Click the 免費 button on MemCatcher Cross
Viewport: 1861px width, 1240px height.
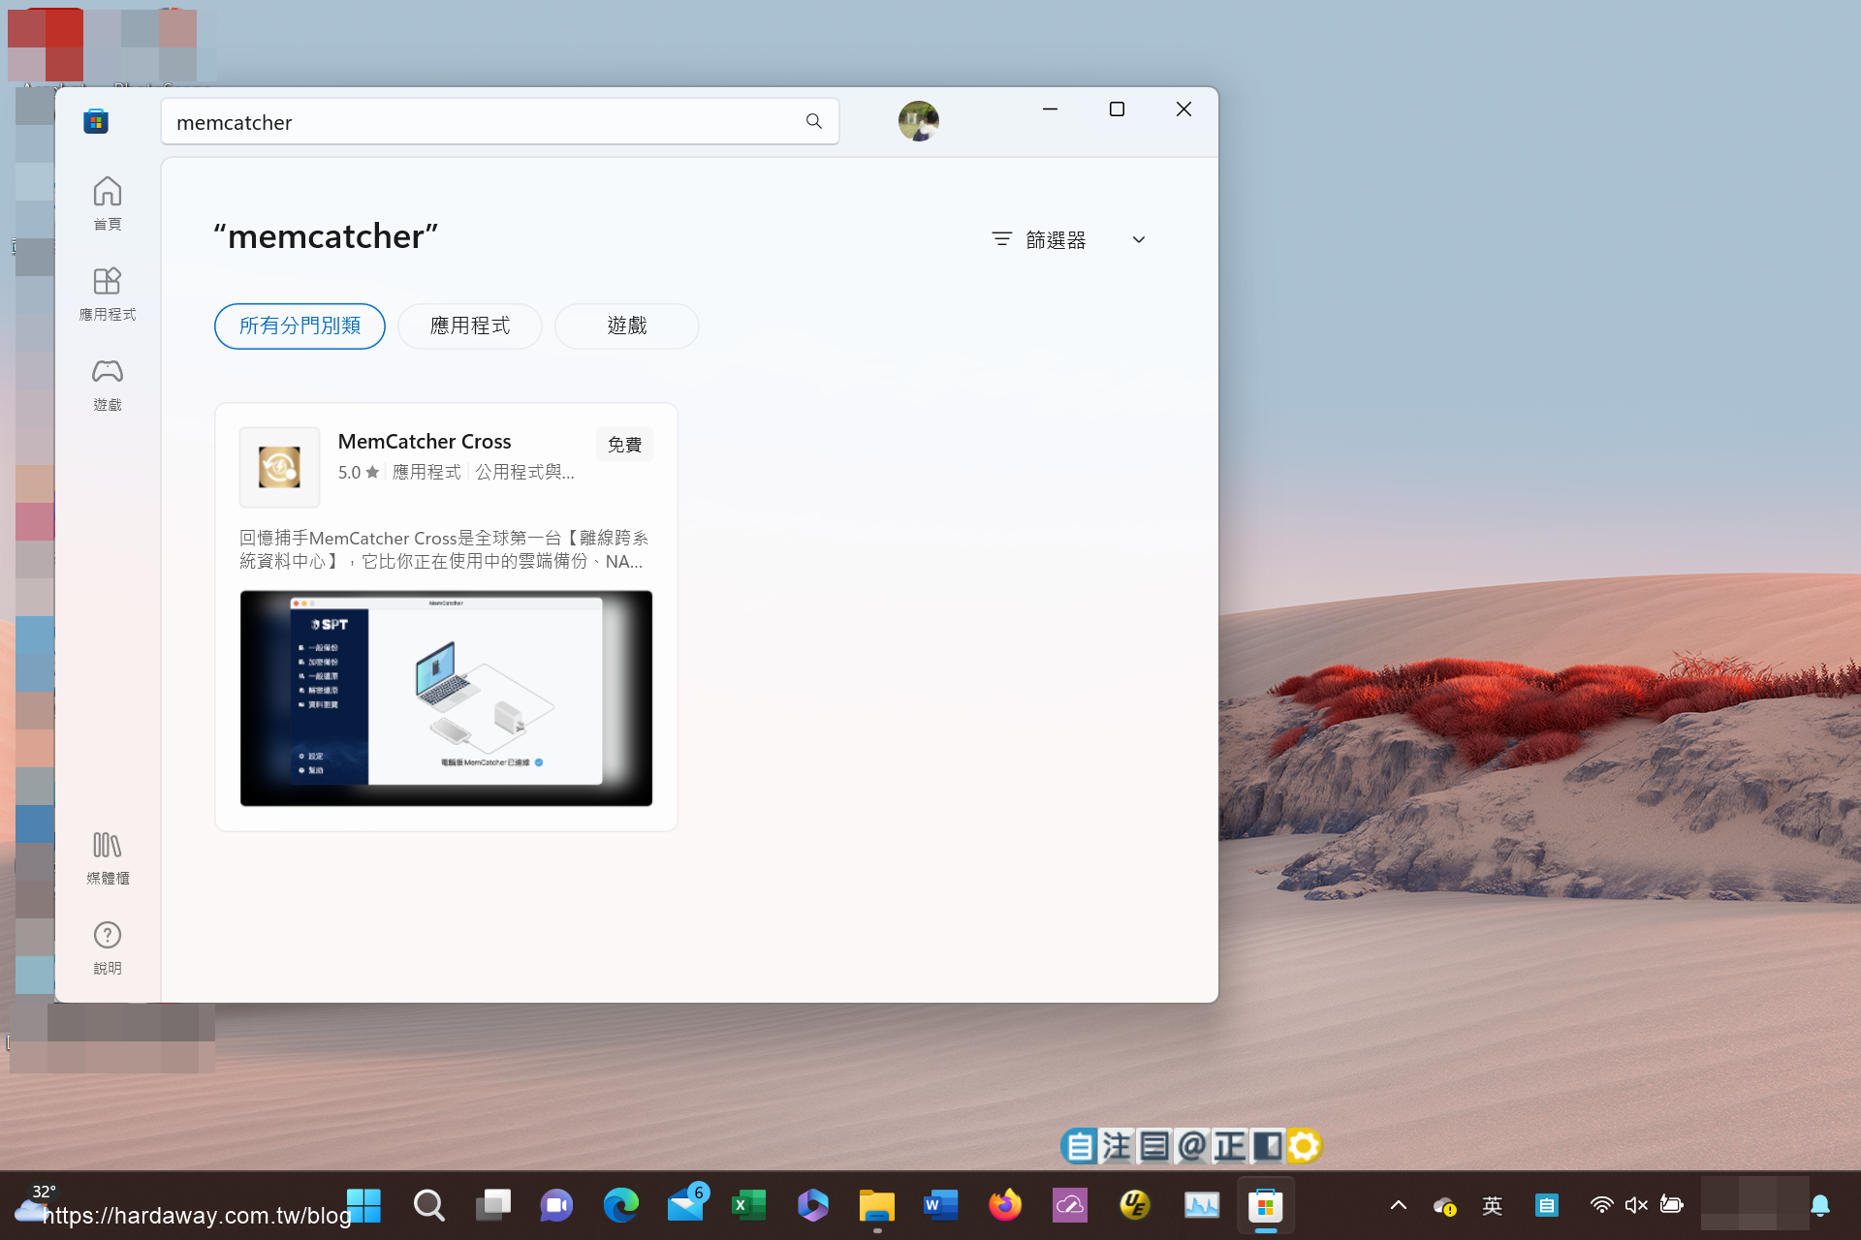pos(624,445)
